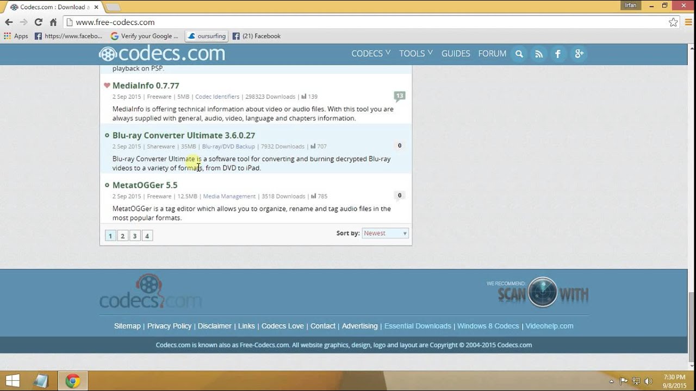
Task: Open the Sitemap footer link
Action: pos(127,326)
